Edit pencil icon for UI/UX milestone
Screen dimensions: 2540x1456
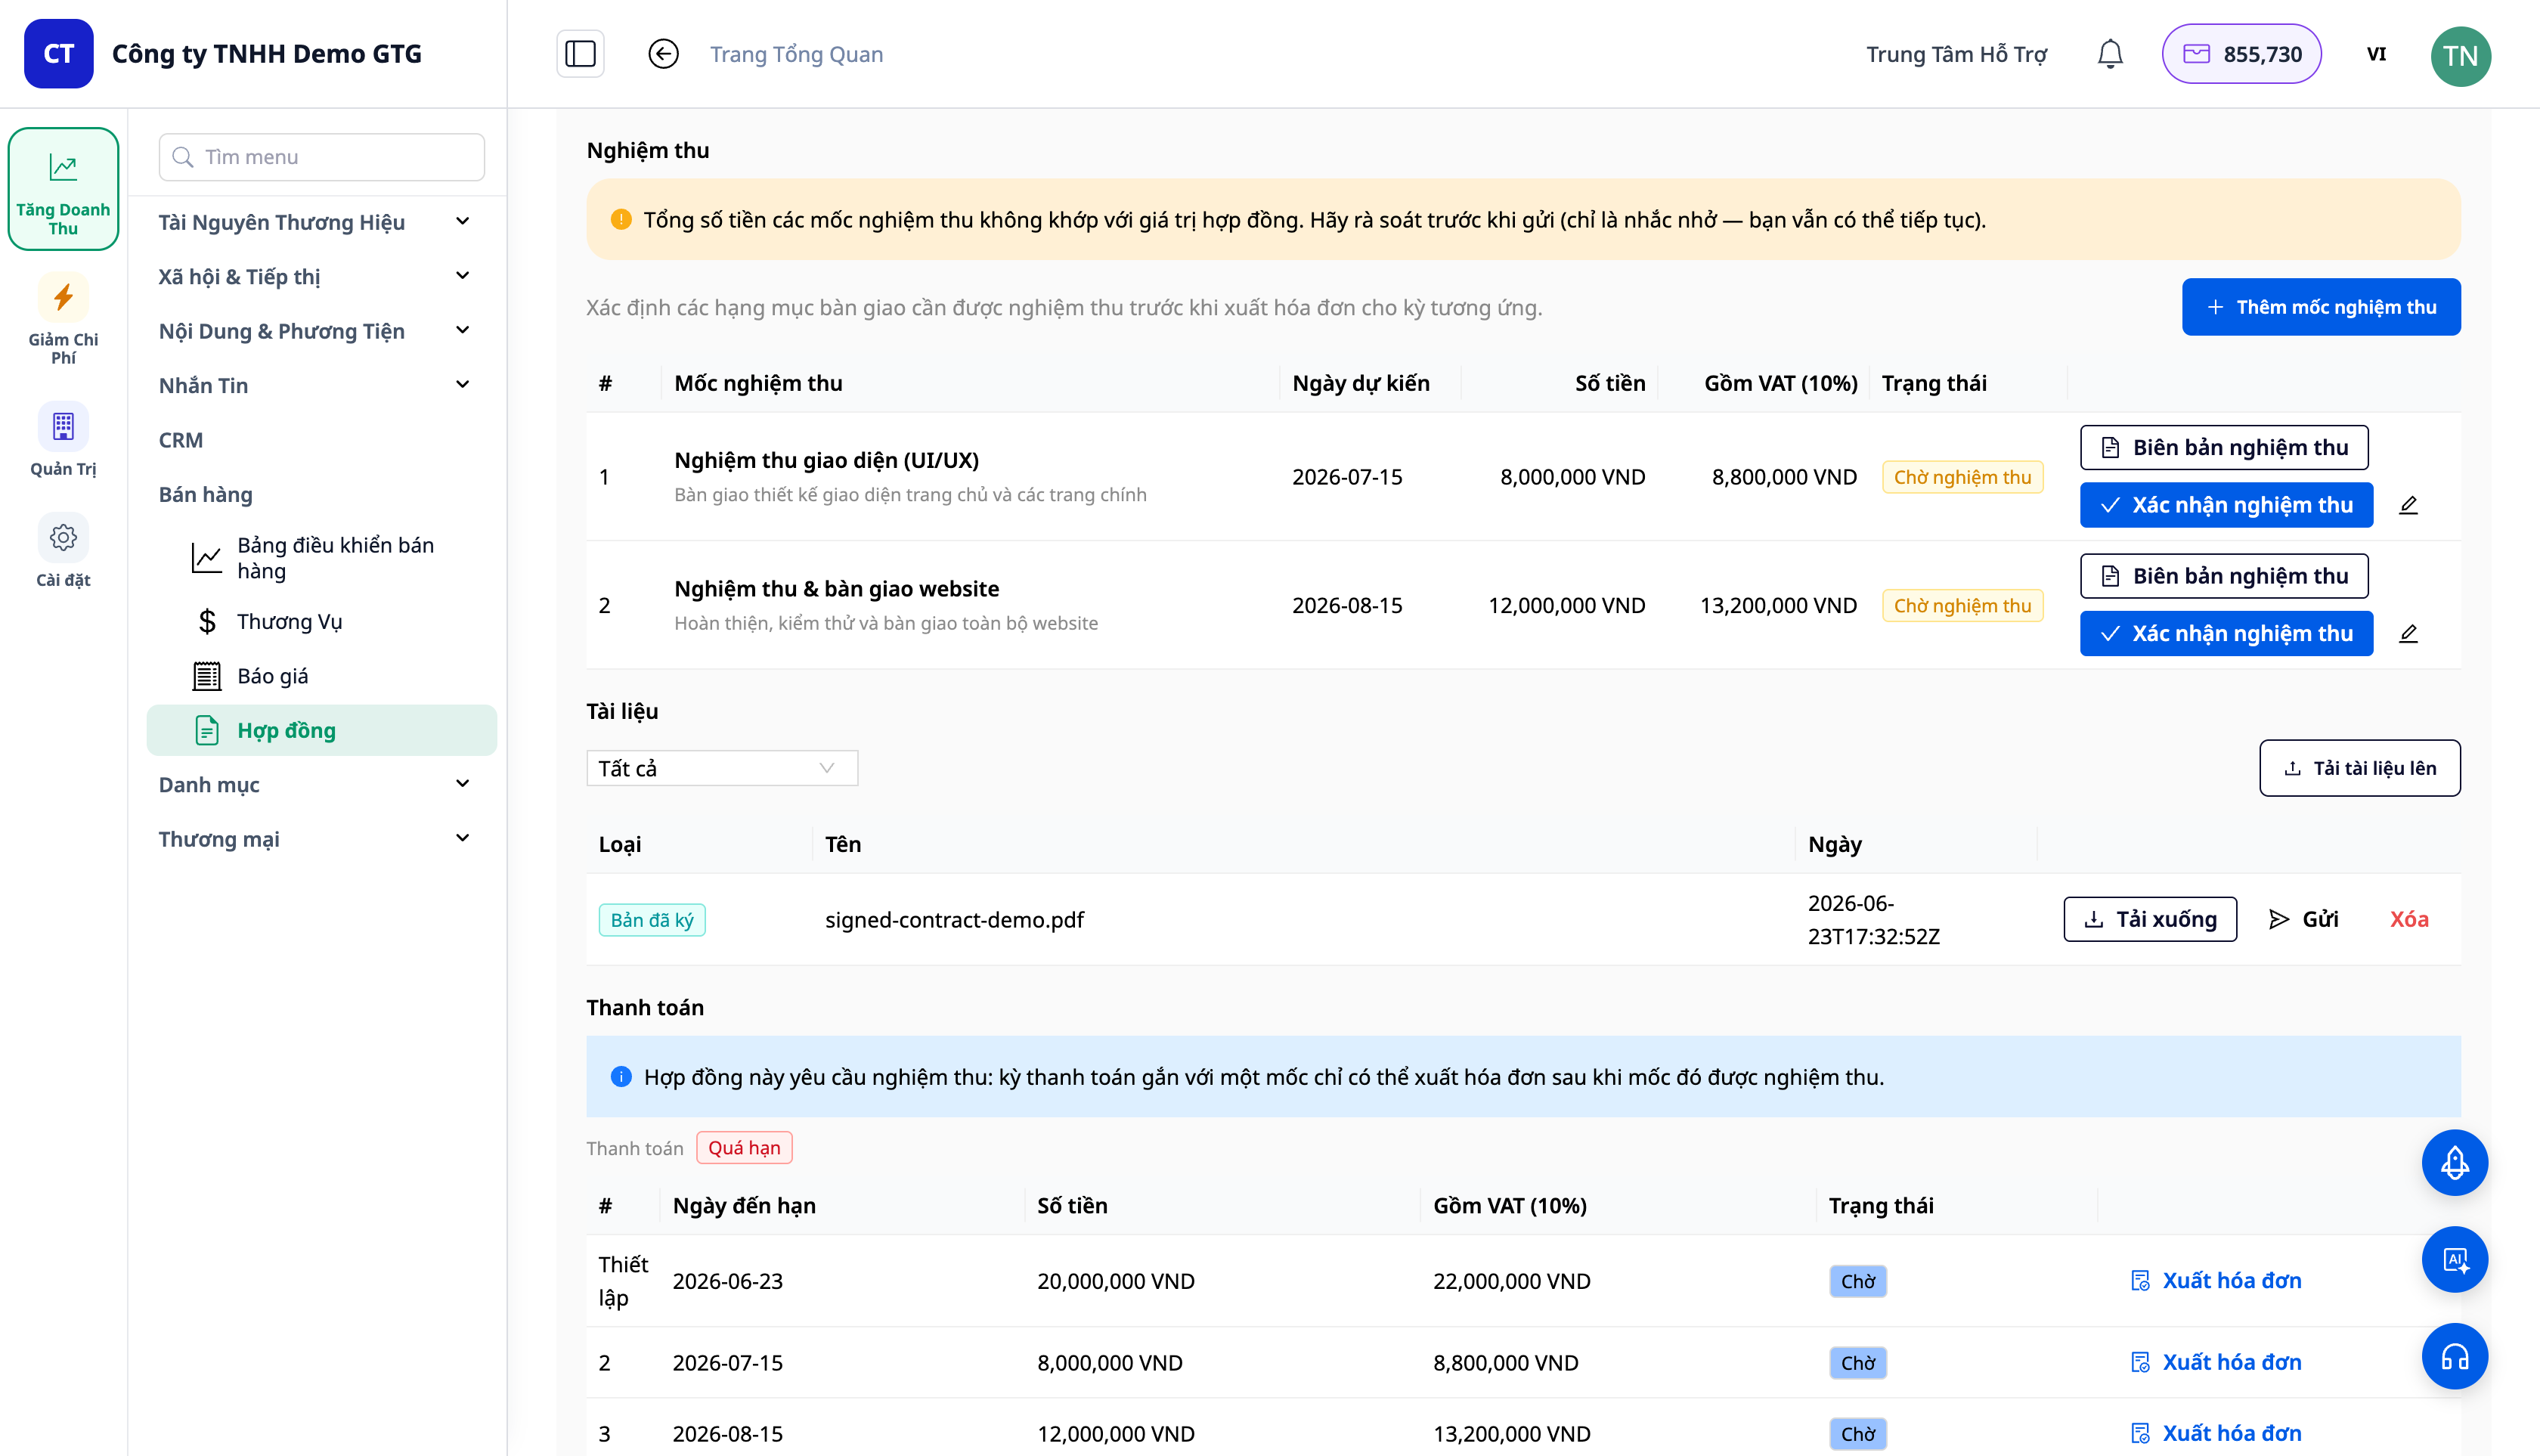pyautogui.click(x=2408, y=505)
